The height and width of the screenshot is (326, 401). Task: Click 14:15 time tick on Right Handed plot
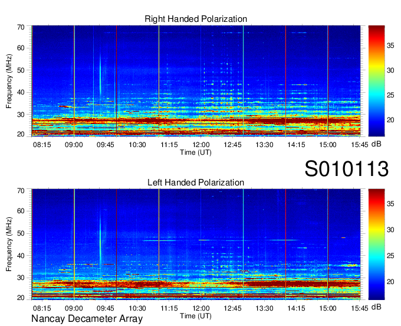[296, 145]
